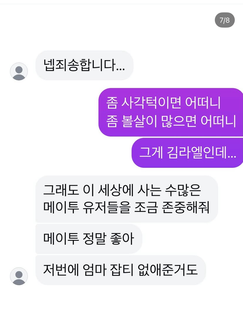Tap the 7/8 image counter badge
Viewport: 243px width, 324px height.
[225, 20]
